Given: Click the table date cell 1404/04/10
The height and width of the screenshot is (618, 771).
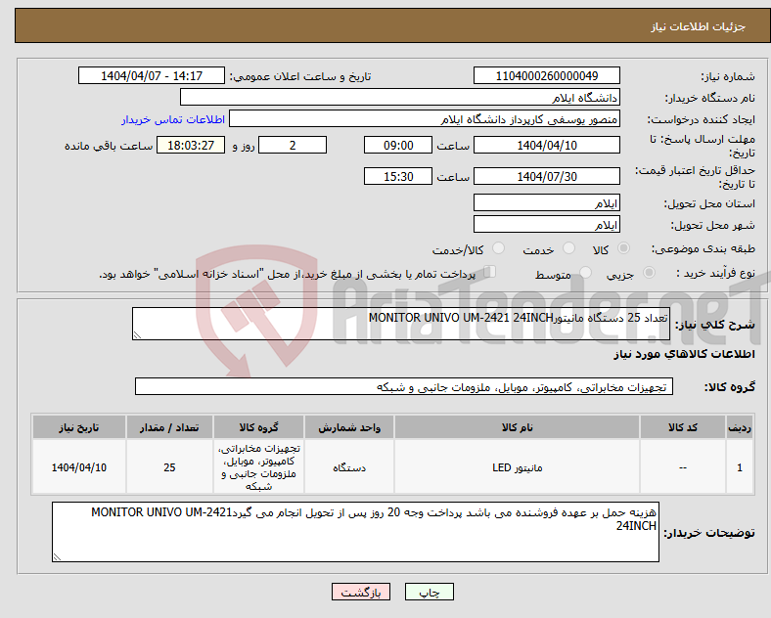Looking at the screenshot, I should coord(79,467).
